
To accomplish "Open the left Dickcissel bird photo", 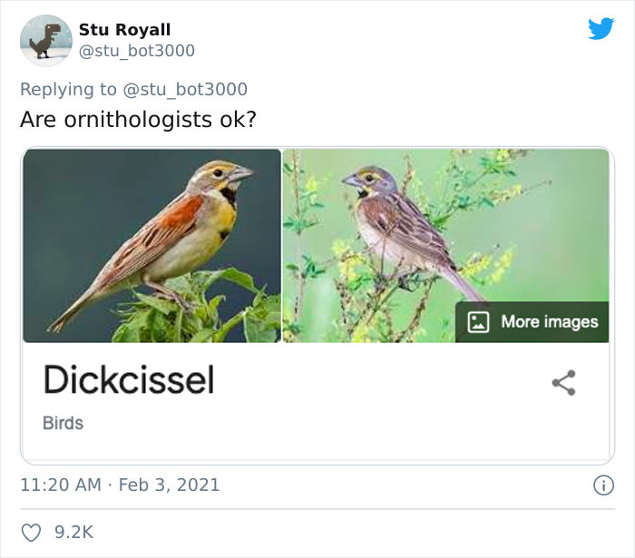I will point(151,245).
